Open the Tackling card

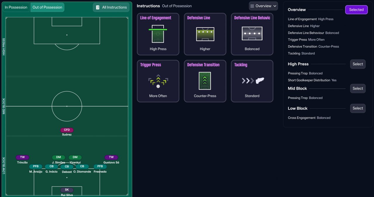252,81
